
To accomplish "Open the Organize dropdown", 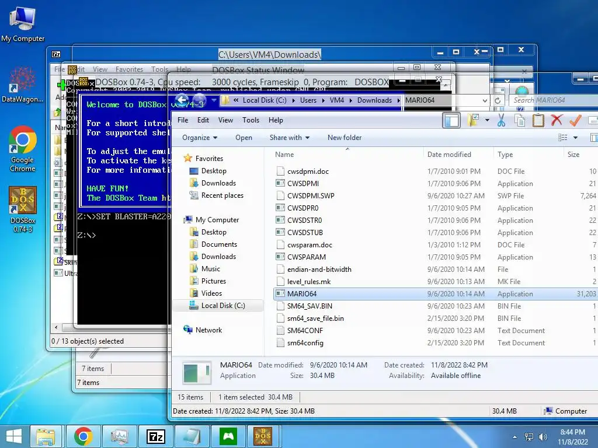I will click(200, 138).
